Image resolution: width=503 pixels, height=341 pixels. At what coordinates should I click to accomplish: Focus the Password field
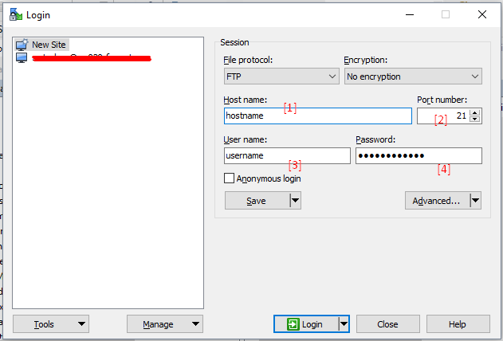(419, 155)
